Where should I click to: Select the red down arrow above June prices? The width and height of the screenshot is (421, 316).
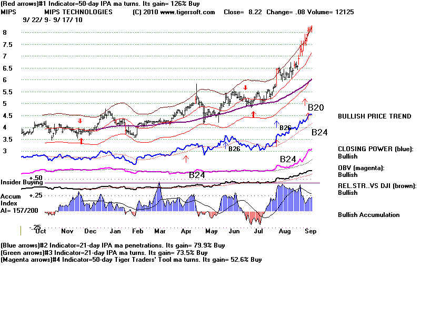(x=245, y=88)
